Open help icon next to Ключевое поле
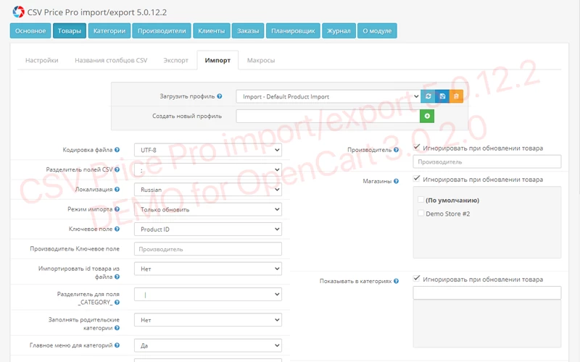This screenshot has height=362, width=580. [117, 229]
